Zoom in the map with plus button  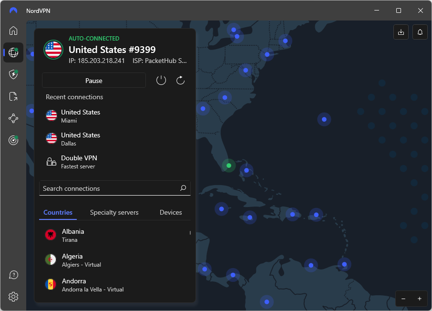419,299
